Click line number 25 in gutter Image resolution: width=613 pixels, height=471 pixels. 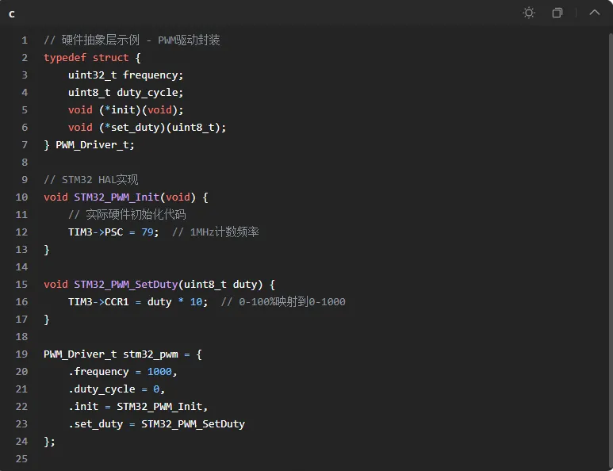[21, 458]
